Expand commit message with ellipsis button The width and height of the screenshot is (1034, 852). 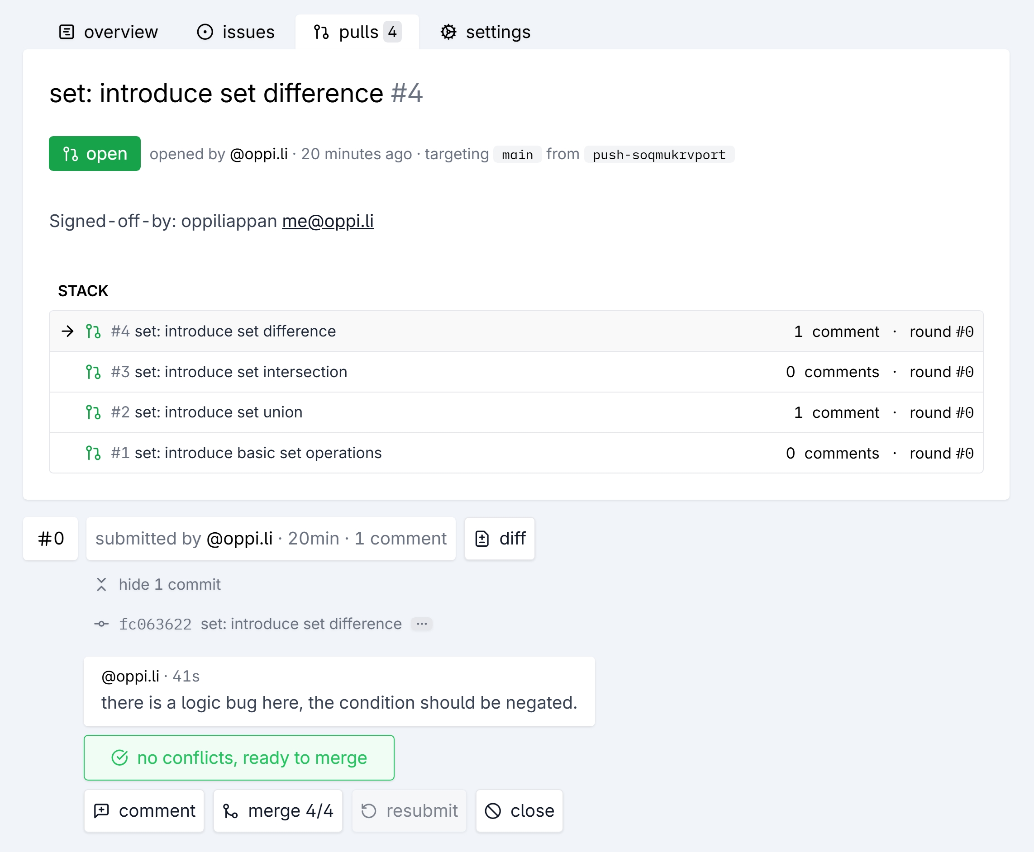[x=421, y=624]
